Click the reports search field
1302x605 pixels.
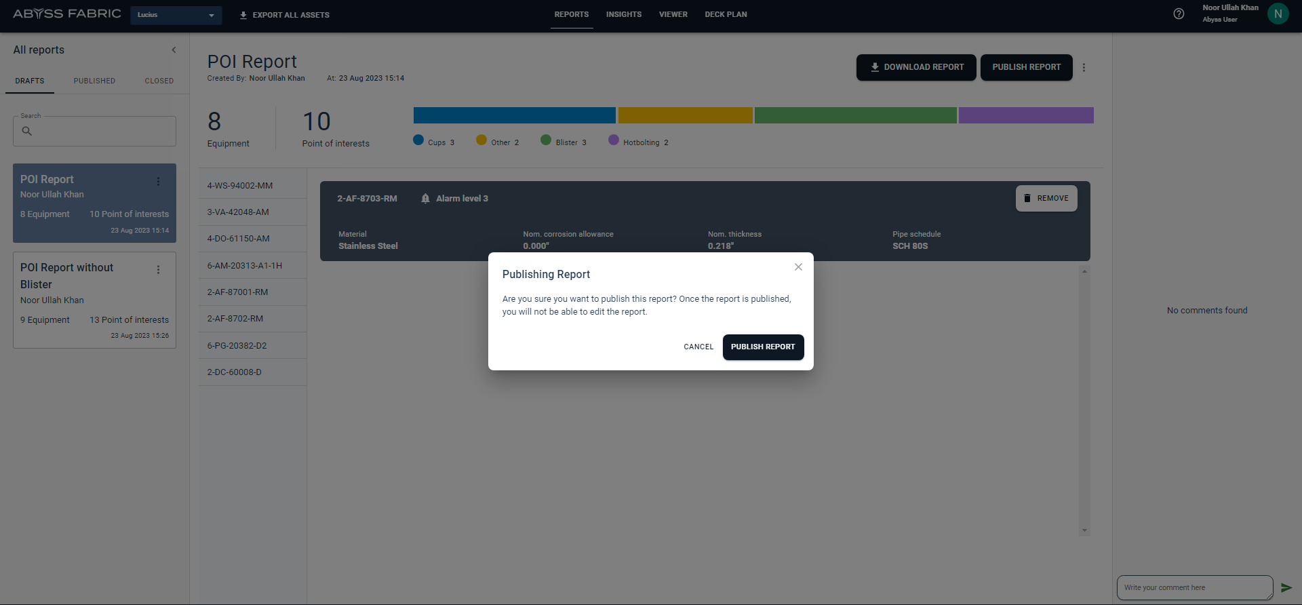[95, 132]
